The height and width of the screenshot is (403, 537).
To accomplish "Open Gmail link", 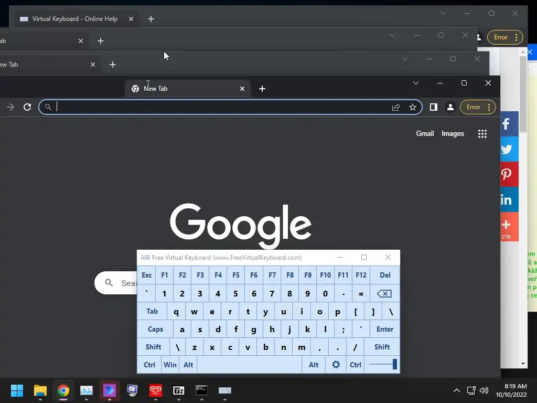I will coord(425,134).
